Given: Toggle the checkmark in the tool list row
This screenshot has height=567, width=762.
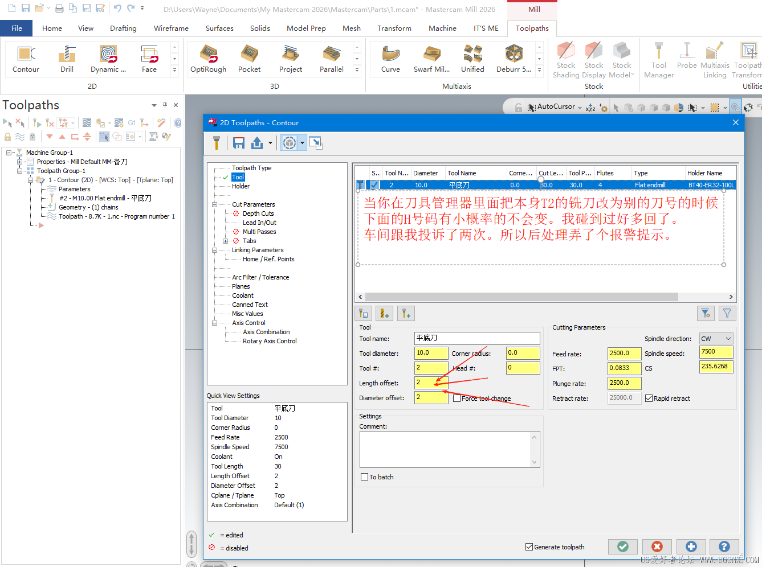Looking at the screenshot, I should pyautogui.click(x=374, y=185).
